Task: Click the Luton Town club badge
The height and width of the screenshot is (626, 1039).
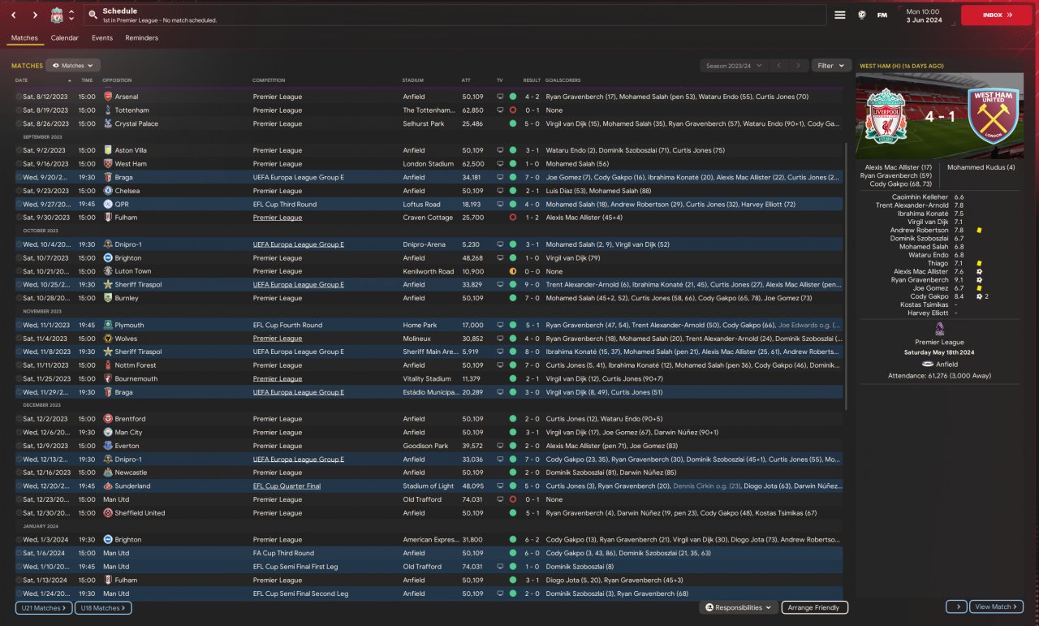Action: tap(108, 271)
